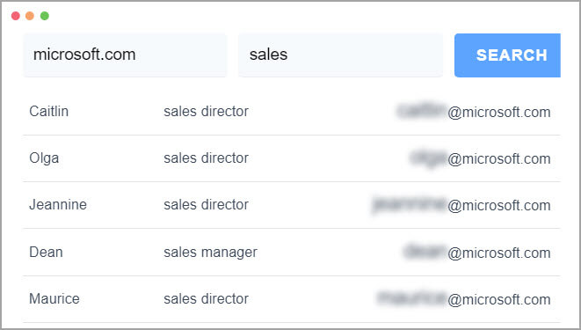Image resolution: width=581 pixels, height=330 pixels.
Task: Click Dean's sales manager job title
Action: click(x=210, y=253)
